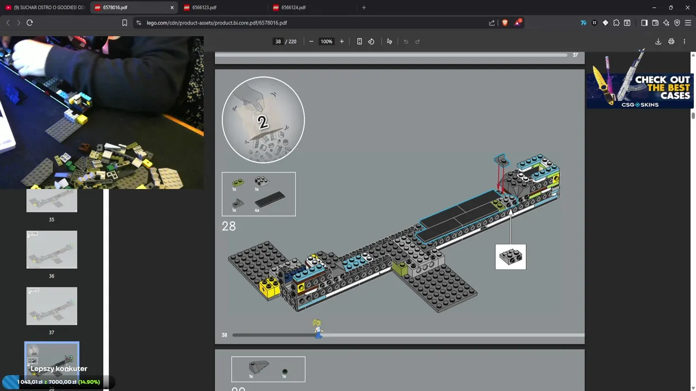Click the PDF vertical scrollbar thumb

(693, 115)
